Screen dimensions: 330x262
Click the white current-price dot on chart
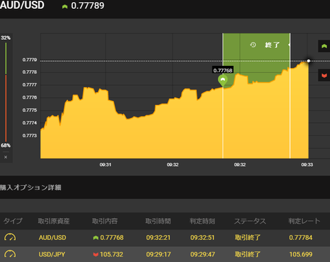pos(309,61)
